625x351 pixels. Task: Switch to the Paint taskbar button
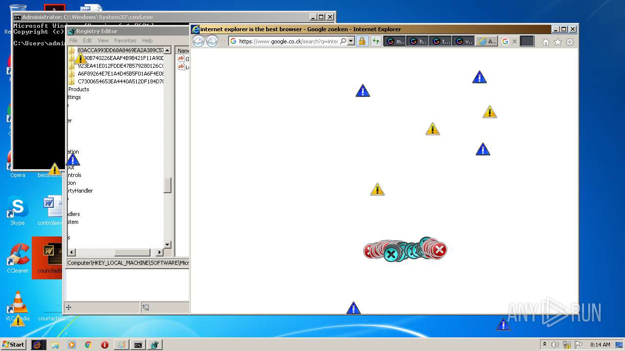coord(121,345)
